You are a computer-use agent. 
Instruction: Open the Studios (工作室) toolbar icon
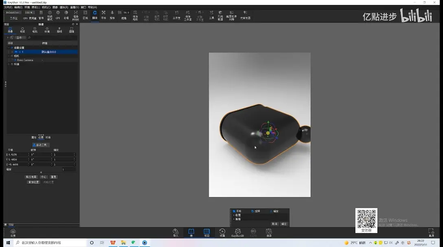click(176, 15)
